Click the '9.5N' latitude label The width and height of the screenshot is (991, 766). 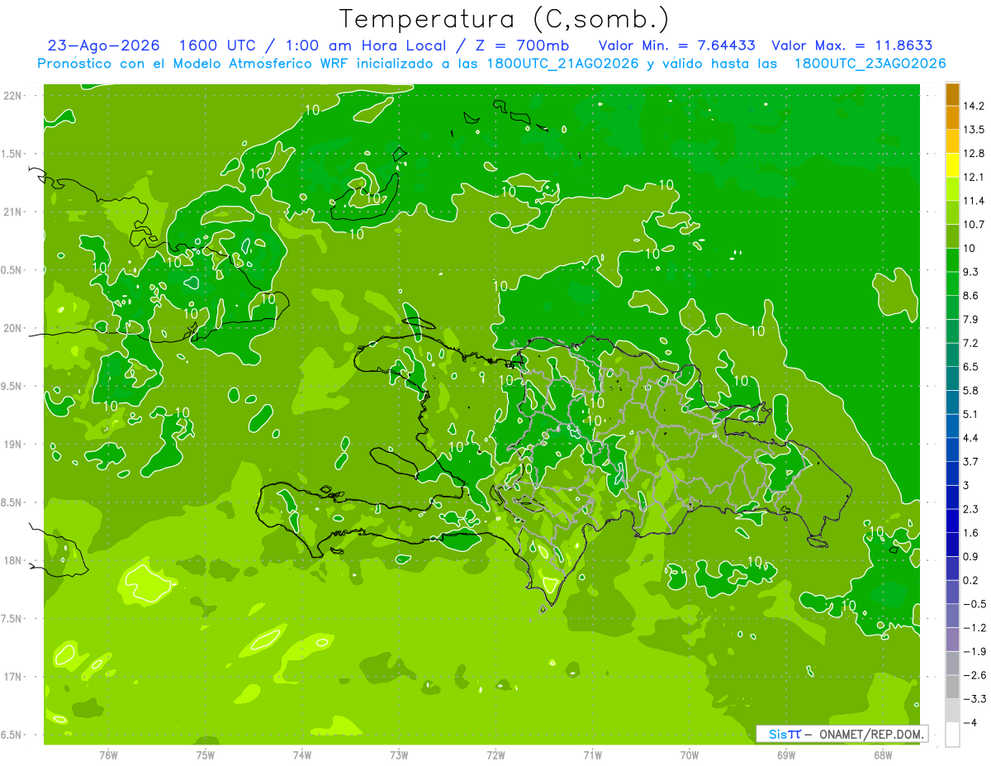pyautogui.click(x=12, y=386)
